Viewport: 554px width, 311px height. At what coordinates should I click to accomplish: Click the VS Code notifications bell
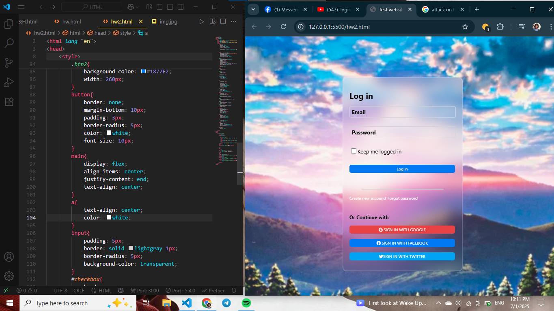coord(234,290)
